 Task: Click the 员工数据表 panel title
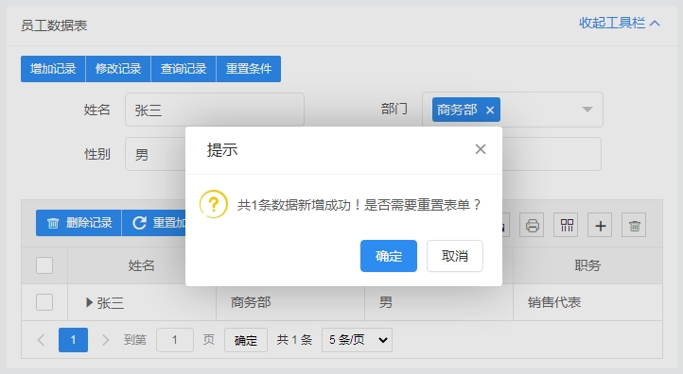[x=54, y=25]
